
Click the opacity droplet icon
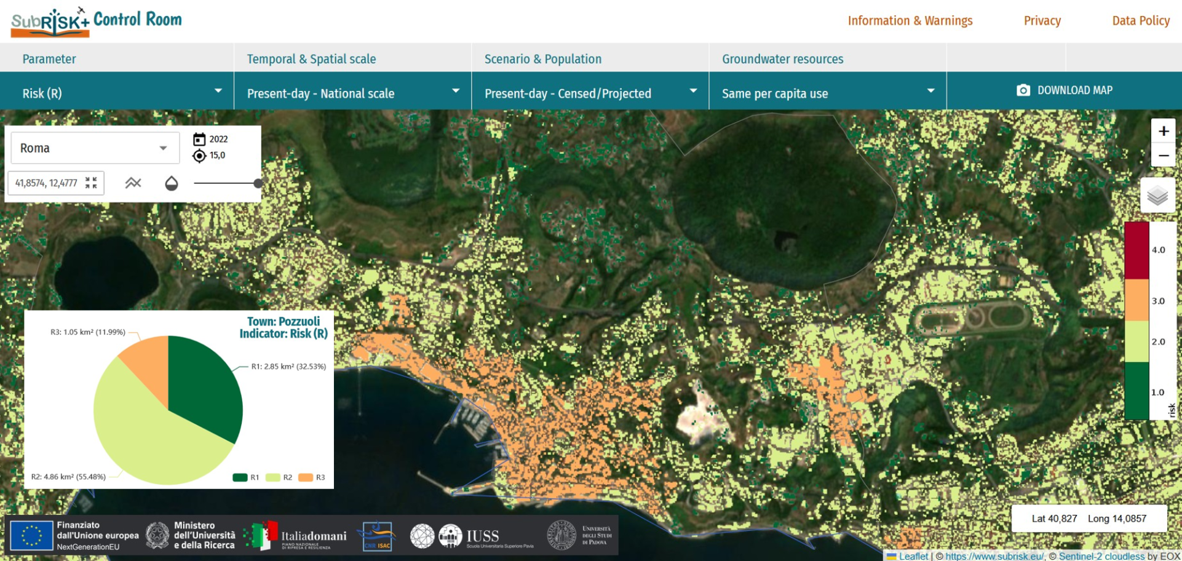(172, 183)
